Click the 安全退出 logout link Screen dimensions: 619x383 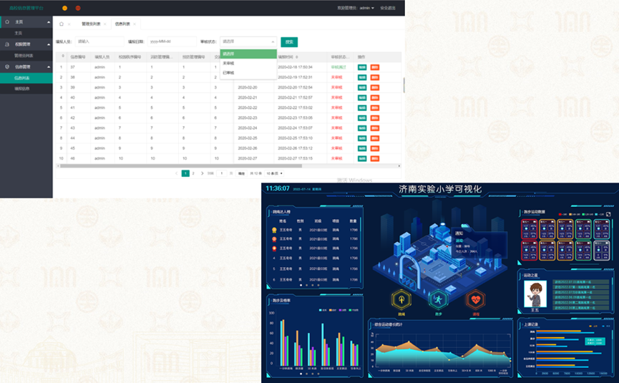388,8
